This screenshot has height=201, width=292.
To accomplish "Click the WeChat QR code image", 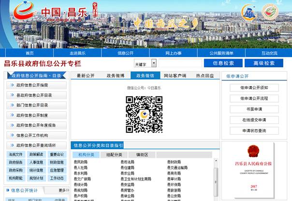I will pos(144,114).
